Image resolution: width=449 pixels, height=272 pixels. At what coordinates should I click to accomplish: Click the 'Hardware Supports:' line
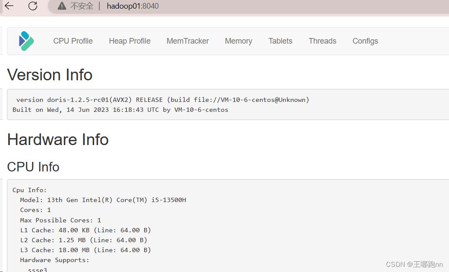[x=55, y=260]
